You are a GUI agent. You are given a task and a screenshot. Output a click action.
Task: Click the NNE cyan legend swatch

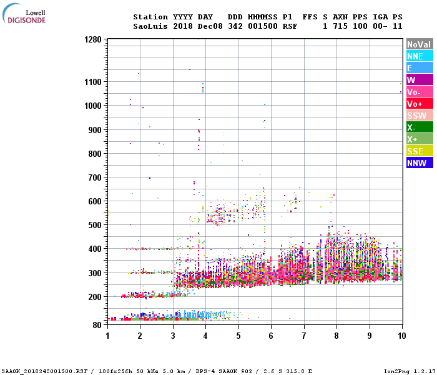click(x=420, y=56)
